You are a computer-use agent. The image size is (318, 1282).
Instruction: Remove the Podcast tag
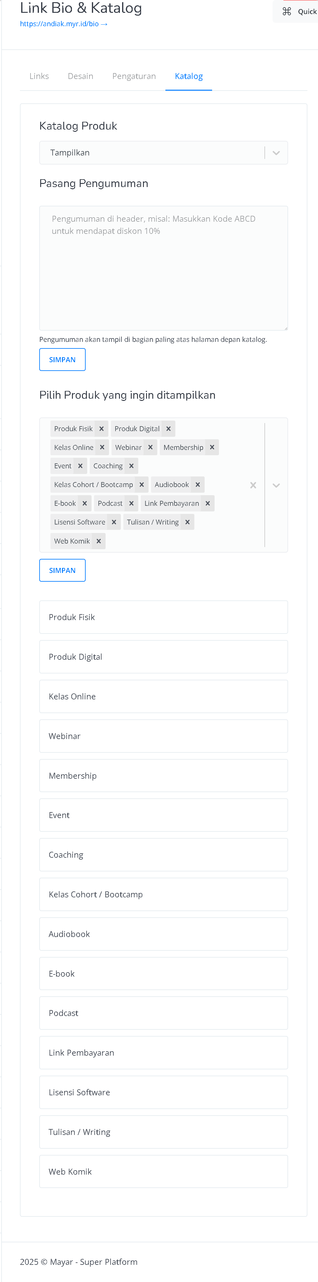[131, 503]
